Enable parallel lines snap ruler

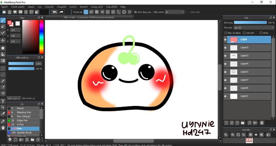[x=91, y=12]
